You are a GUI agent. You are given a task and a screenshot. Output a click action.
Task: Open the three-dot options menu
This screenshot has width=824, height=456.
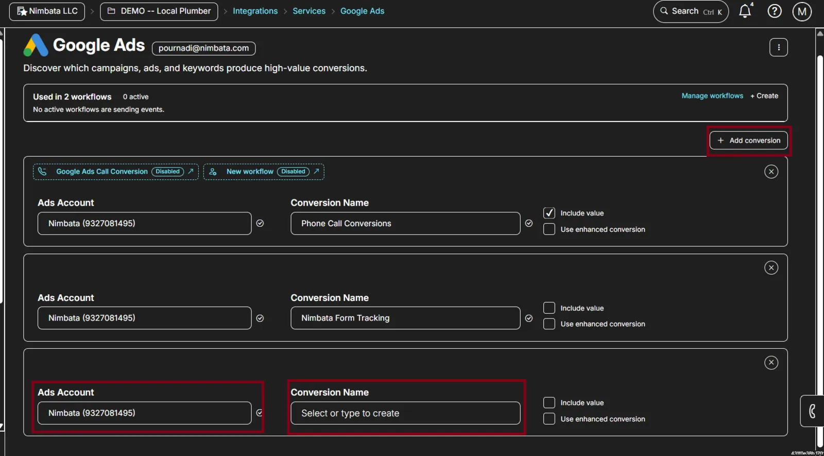pos(779,47)
